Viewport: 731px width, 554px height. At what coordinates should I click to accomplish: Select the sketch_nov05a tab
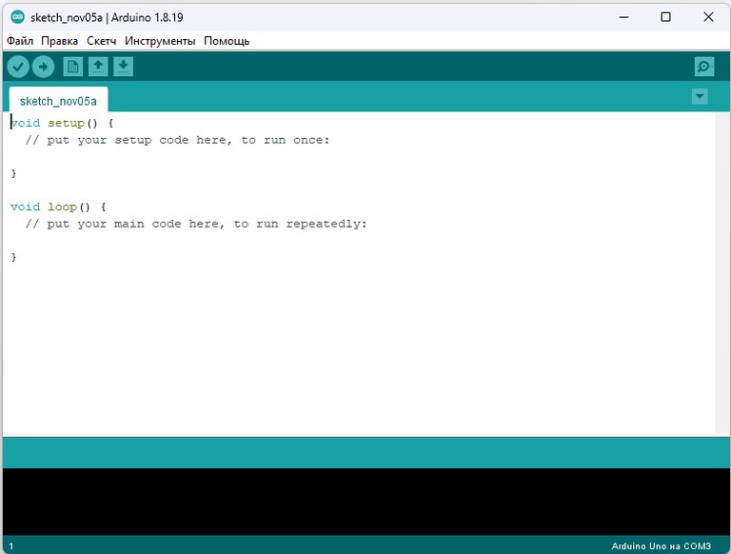coord(58,101)
